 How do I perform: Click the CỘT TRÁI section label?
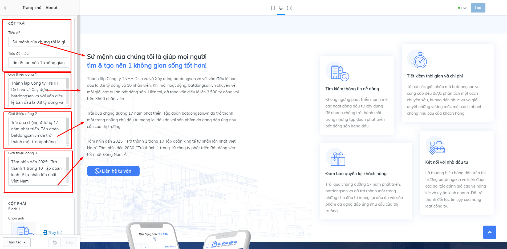pyautogui.click(x=17, y=23)
